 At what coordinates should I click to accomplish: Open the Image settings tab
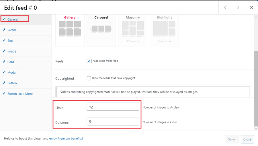coord(12,51)
